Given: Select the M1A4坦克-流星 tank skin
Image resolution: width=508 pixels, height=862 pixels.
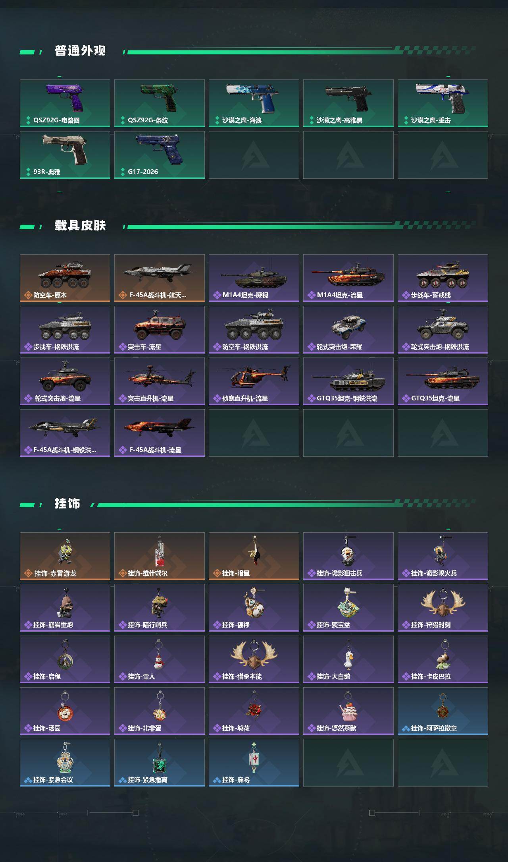Looking at the screenshot, I should pyautogui.click(x=348, y=278).
